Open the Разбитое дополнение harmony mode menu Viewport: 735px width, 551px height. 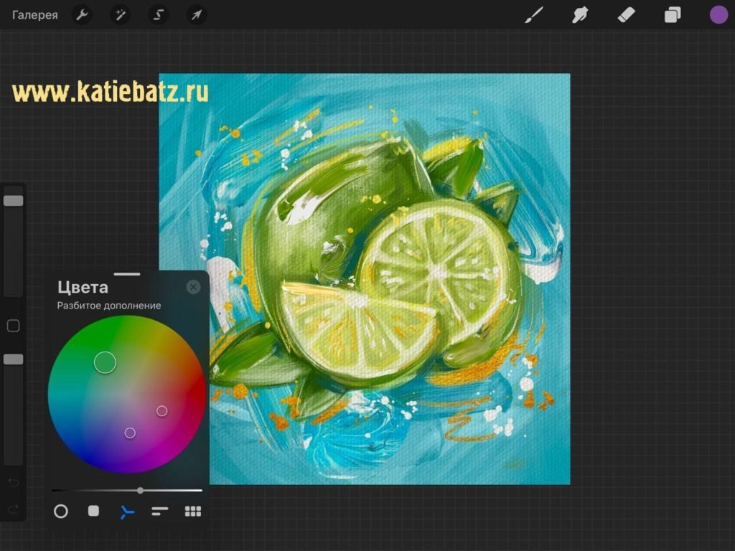(109, 306)
